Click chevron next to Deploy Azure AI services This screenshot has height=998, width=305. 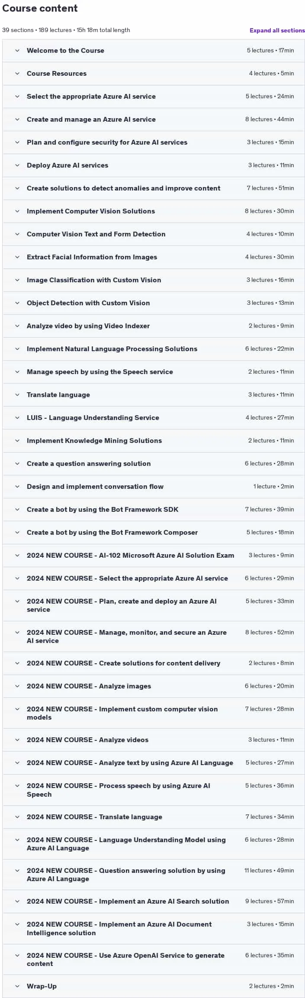(x=17, y=165)
